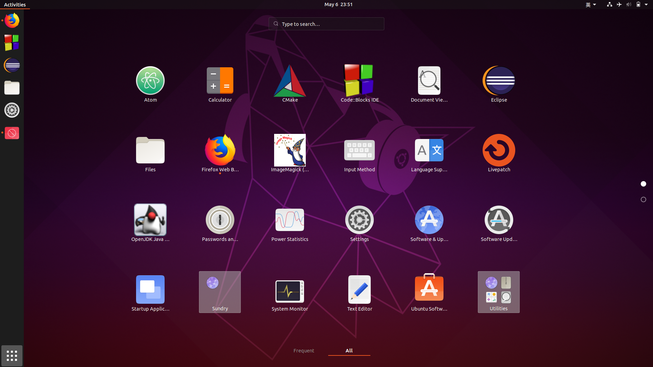The width and height of the screenshot is (653, 367).
Task: Go to first app grid page indicator
Action: [643, 184]
